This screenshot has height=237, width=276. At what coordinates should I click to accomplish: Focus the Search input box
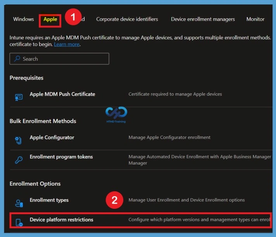click(59, 59)
